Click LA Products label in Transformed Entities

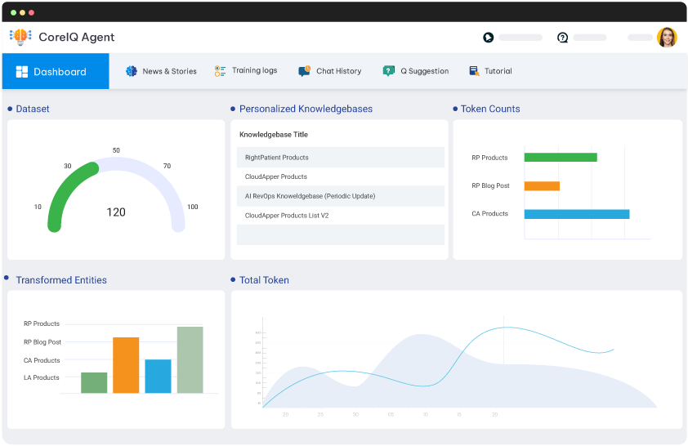coord(41,377)
